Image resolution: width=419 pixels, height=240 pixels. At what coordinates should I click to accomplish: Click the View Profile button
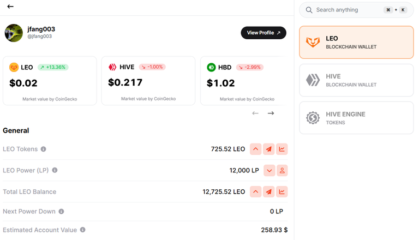[x=264, y=33]
